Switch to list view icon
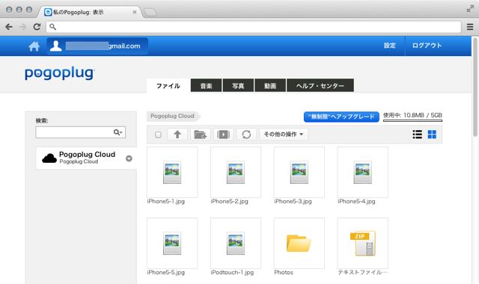 [x=418, y=135]
